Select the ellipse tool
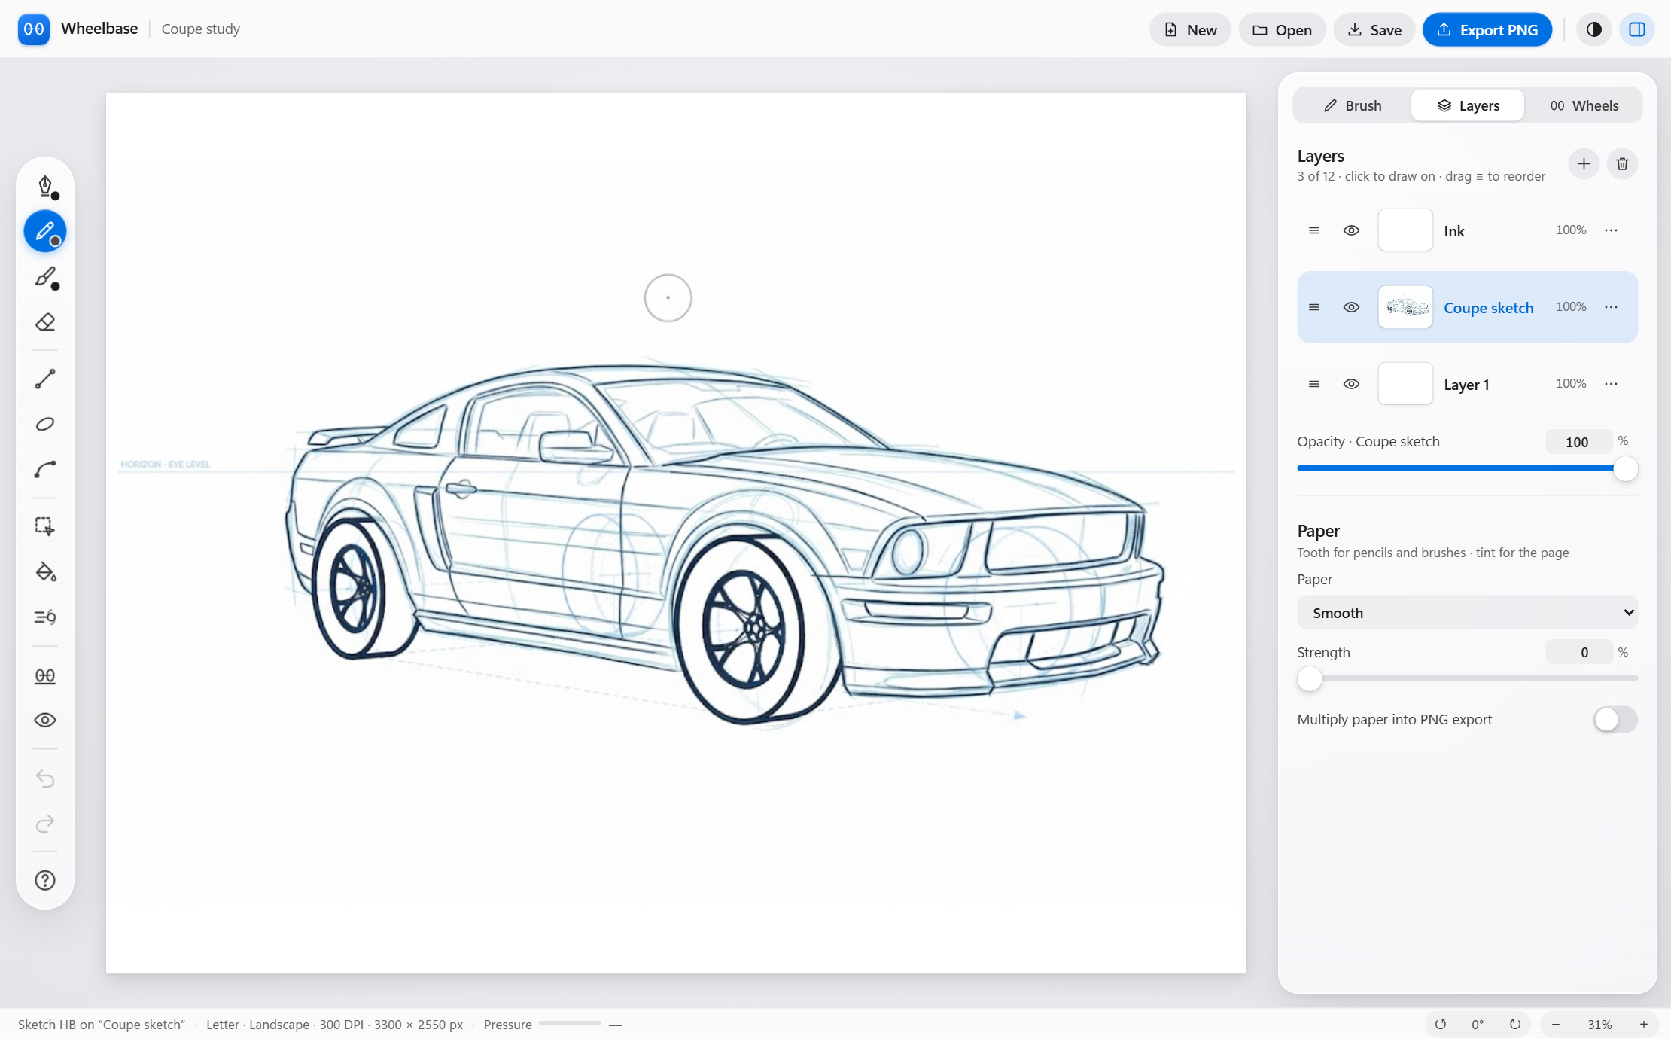The image size is (1671, 1039). point(45,424)
